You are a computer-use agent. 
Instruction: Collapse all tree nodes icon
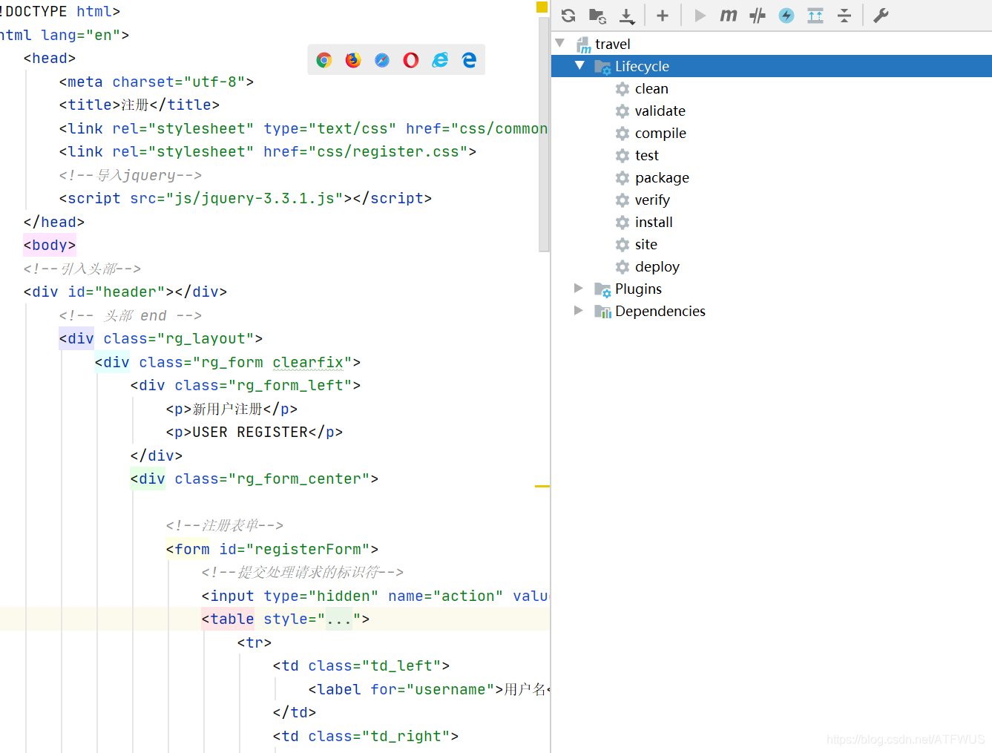[844, 16]
